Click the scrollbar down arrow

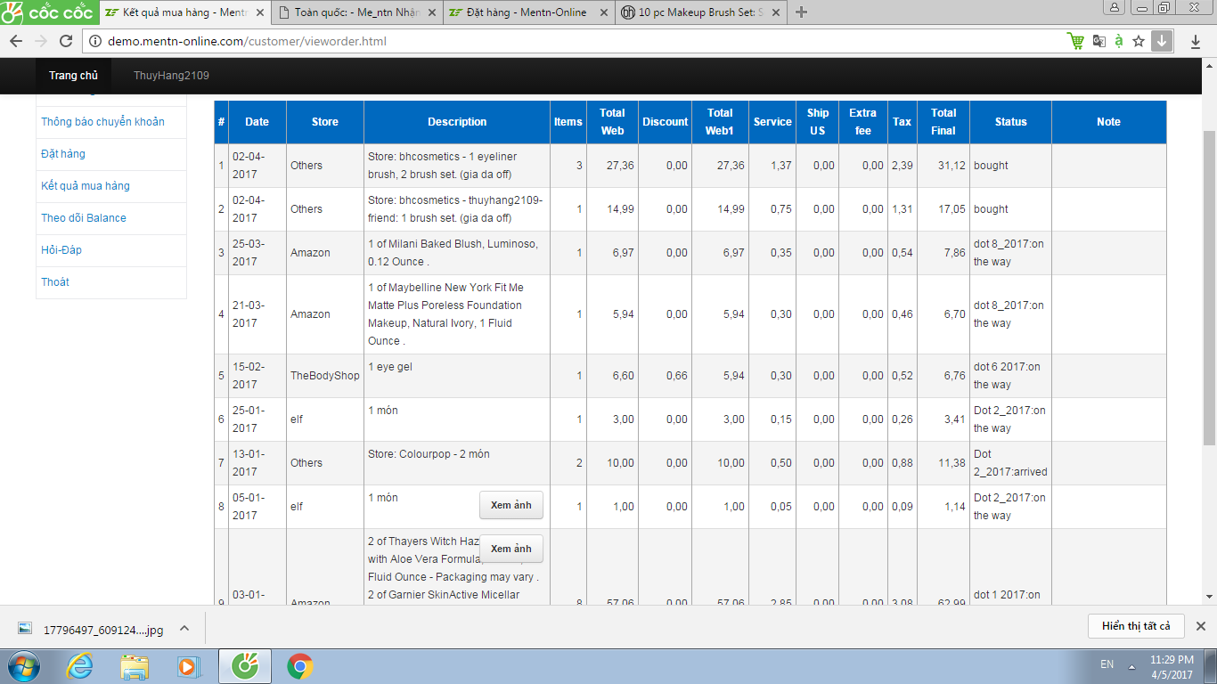pyautogui.click(x=1210, y=597)
